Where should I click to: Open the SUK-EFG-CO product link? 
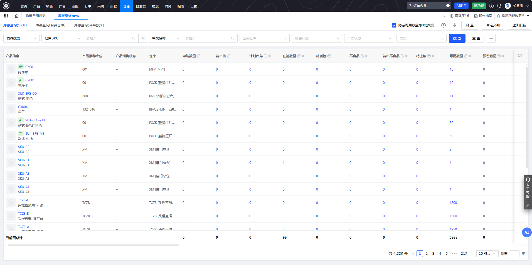point(27,94)
